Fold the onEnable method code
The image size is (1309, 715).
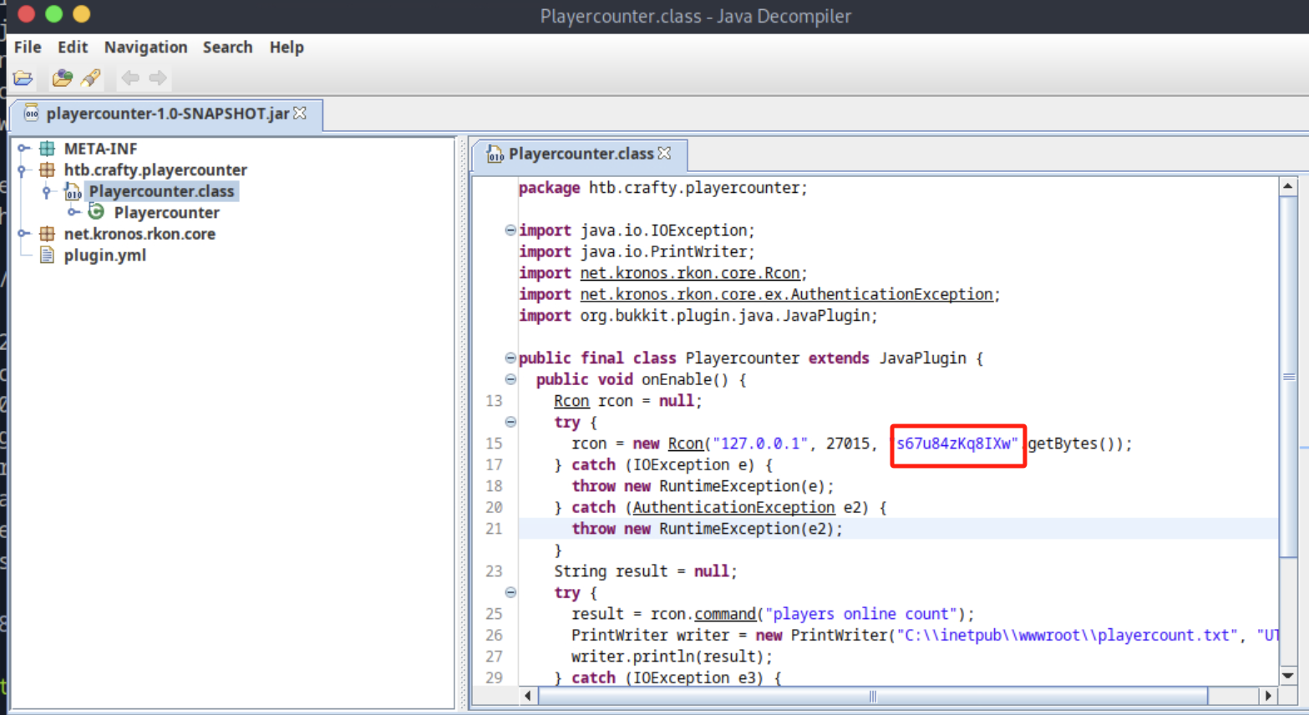[510, 379]
